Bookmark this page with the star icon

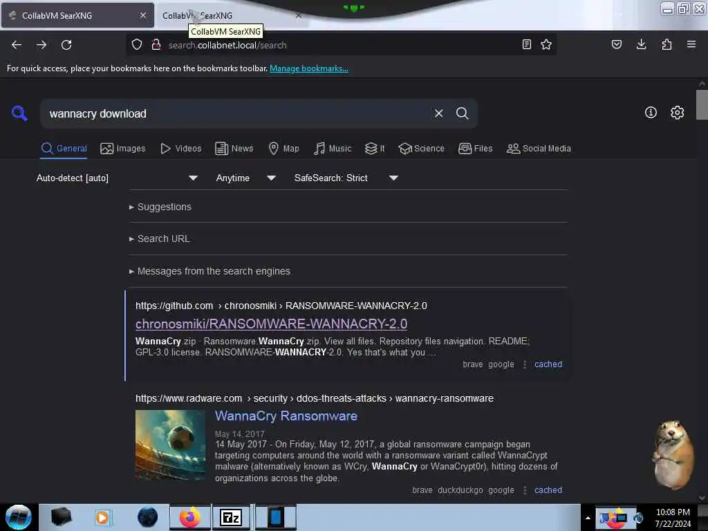pos(546,44)
